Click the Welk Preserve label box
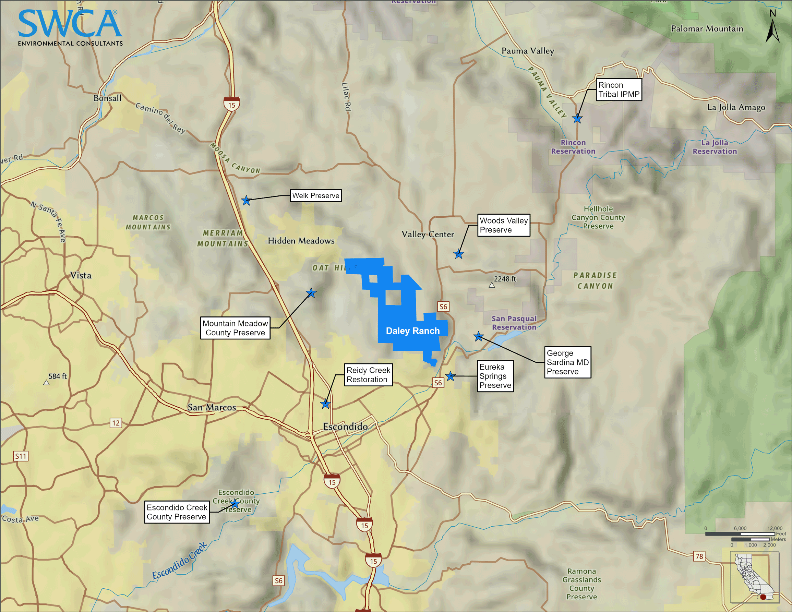Viewport: 792px width, 612px height. 315,196
